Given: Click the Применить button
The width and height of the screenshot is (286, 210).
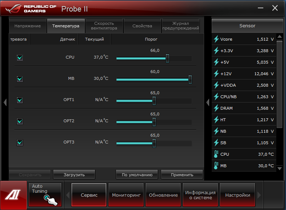Looking at the screenshot, I should pos(182,174).
